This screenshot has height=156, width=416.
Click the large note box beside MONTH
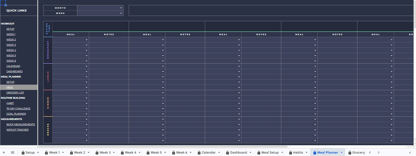(x=271, y=11)
